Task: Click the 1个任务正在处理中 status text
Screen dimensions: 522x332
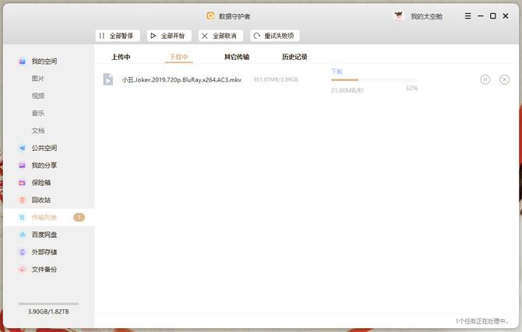Action: coord(481,321)
